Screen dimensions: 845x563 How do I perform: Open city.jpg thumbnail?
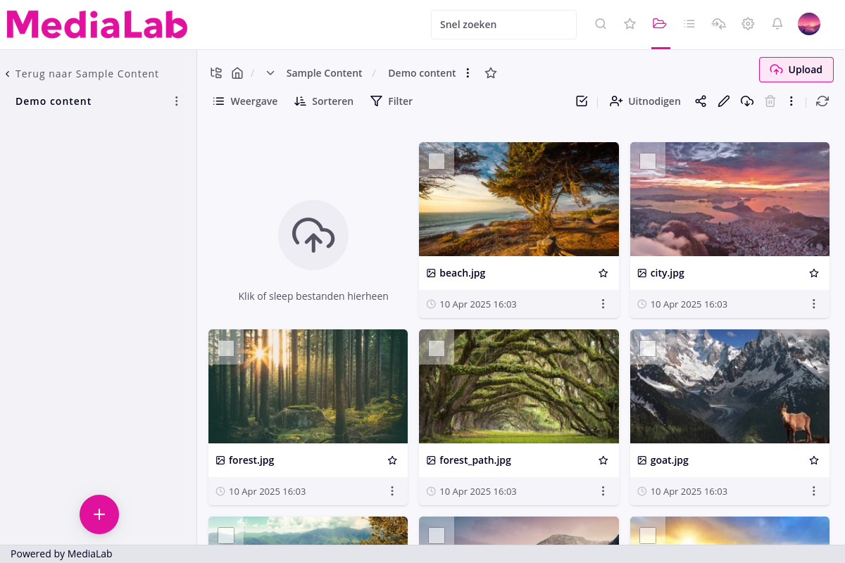(x=730, y=199)
